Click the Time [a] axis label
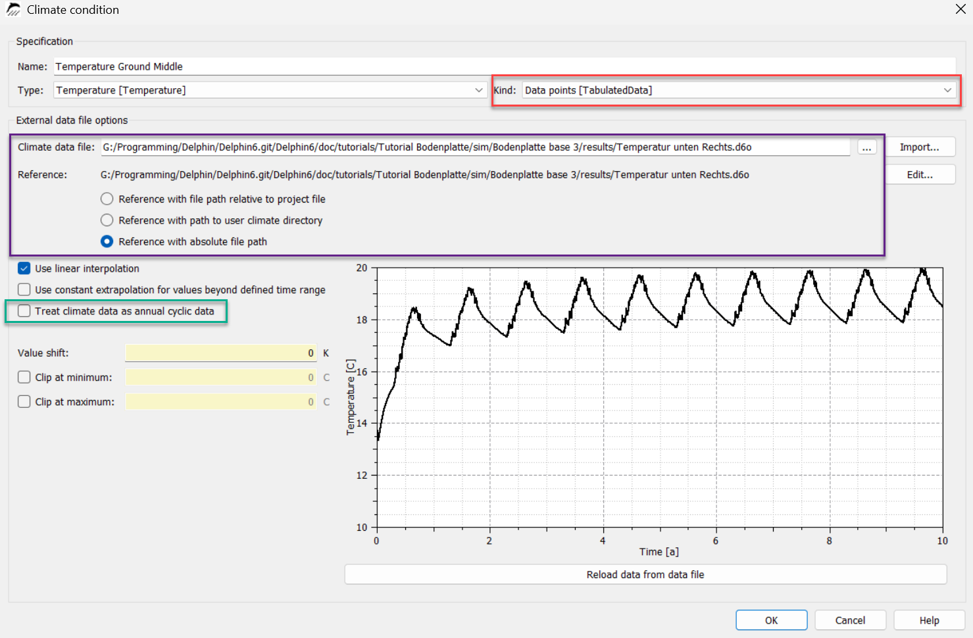 [659, 552]
